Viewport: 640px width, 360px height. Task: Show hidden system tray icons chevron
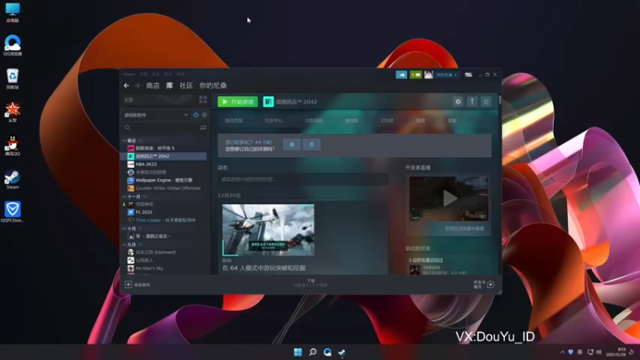coord(562,352)
